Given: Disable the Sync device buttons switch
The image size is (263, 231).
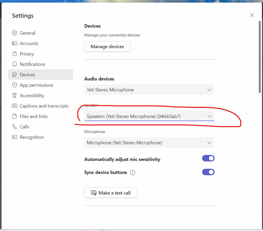Looking at the screenshot, I should pos(208,172).
